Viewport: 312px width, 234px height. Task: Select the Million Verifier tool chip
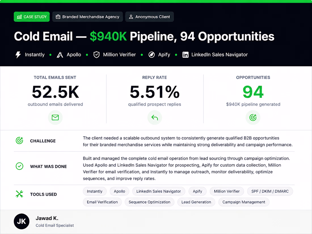click(227, 191)
